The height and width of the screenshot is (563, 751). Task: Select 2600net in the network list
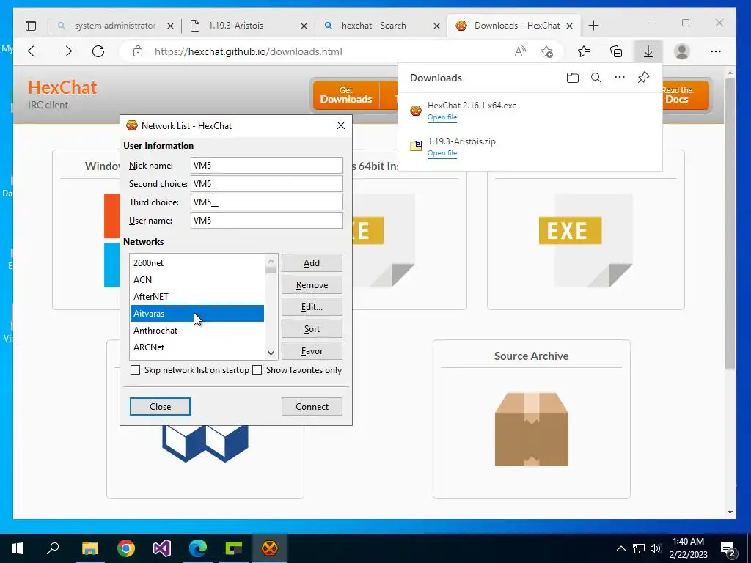coord(197,263)
